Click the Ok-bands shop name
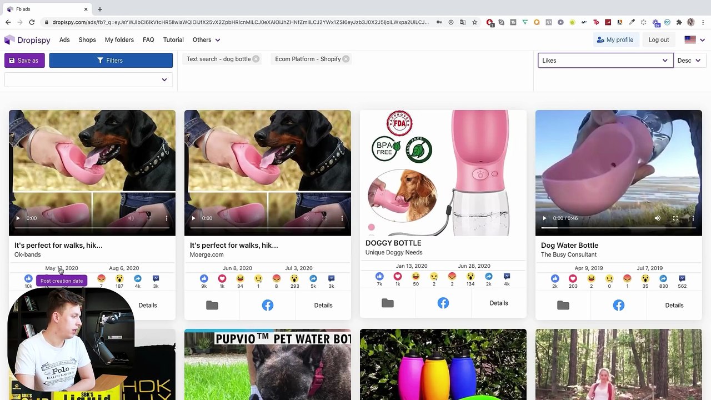711x400 pixels. tap(28, 254)
